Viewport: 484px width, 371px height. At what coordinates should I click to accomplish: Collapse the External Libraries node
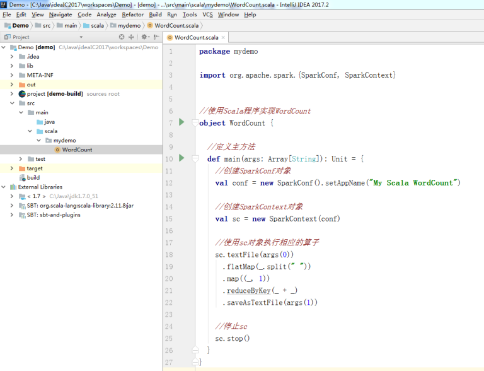pos(3,187)
